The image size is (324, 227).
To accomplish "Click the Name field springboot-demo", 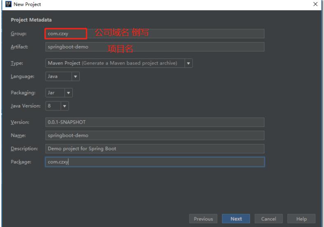I will point(155,135).
